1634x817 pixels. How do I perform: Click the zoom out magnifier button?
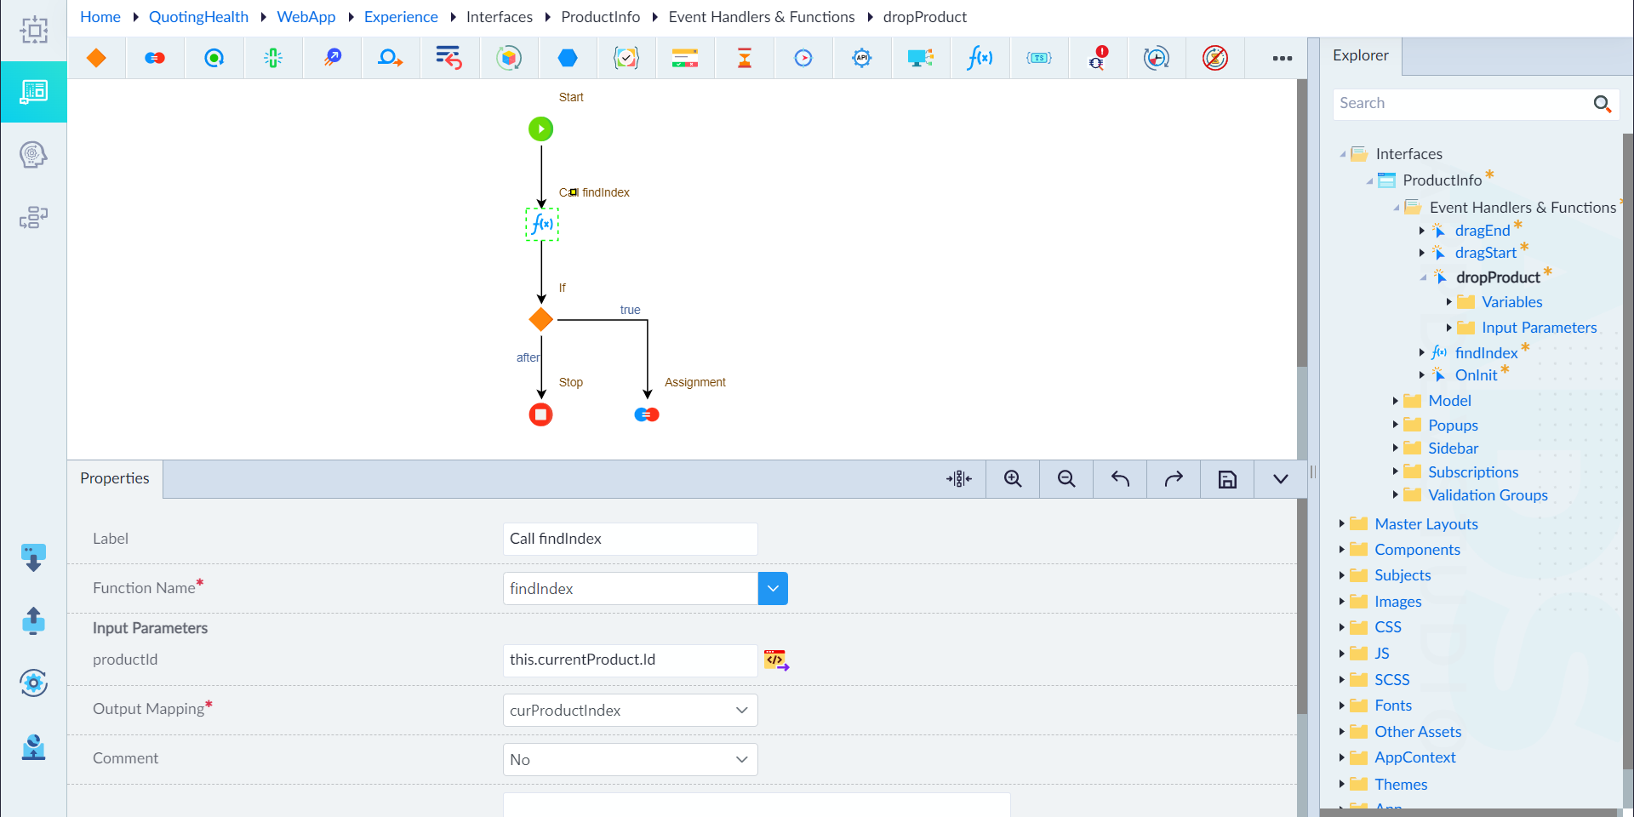[1066, 479]
